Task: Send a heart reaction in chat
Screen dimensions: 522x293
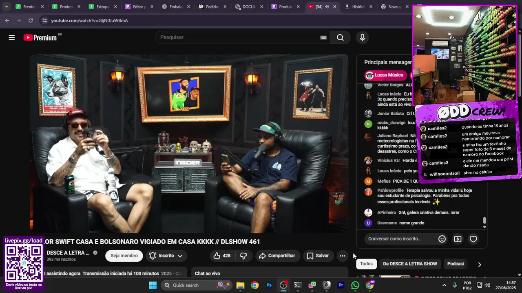Action: pyautogui.click(x=473, y=239)
